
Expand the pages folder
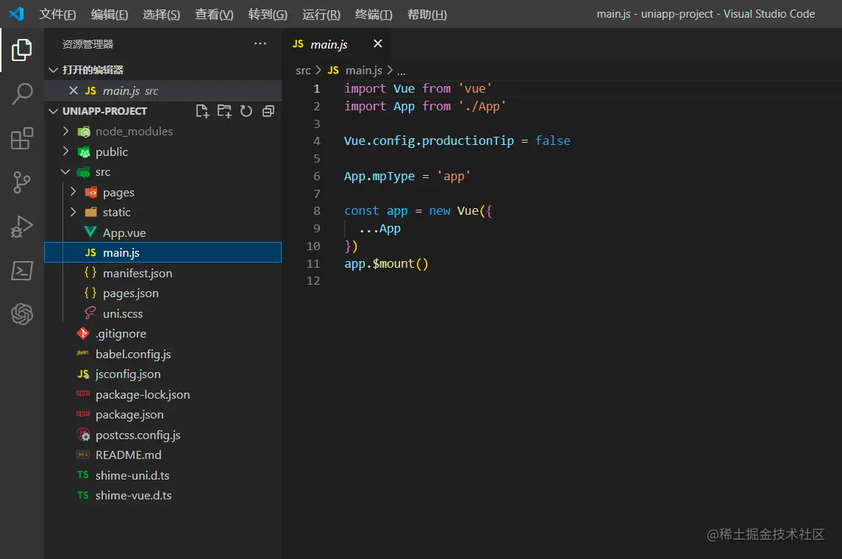[73, 192]
